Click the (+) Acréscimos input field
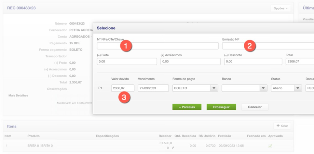Viewport: 314px width, 154px height. pos(190,61)
